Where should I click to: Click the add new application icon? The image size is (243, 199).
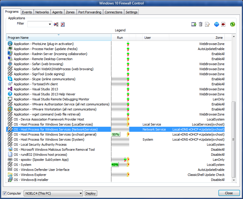coord(194,24)
